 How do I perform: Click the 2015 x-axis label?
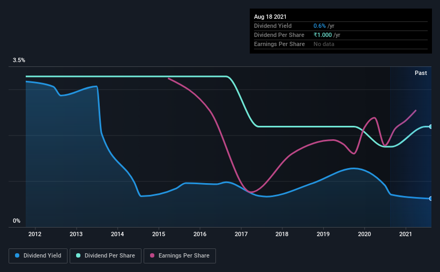159,234
